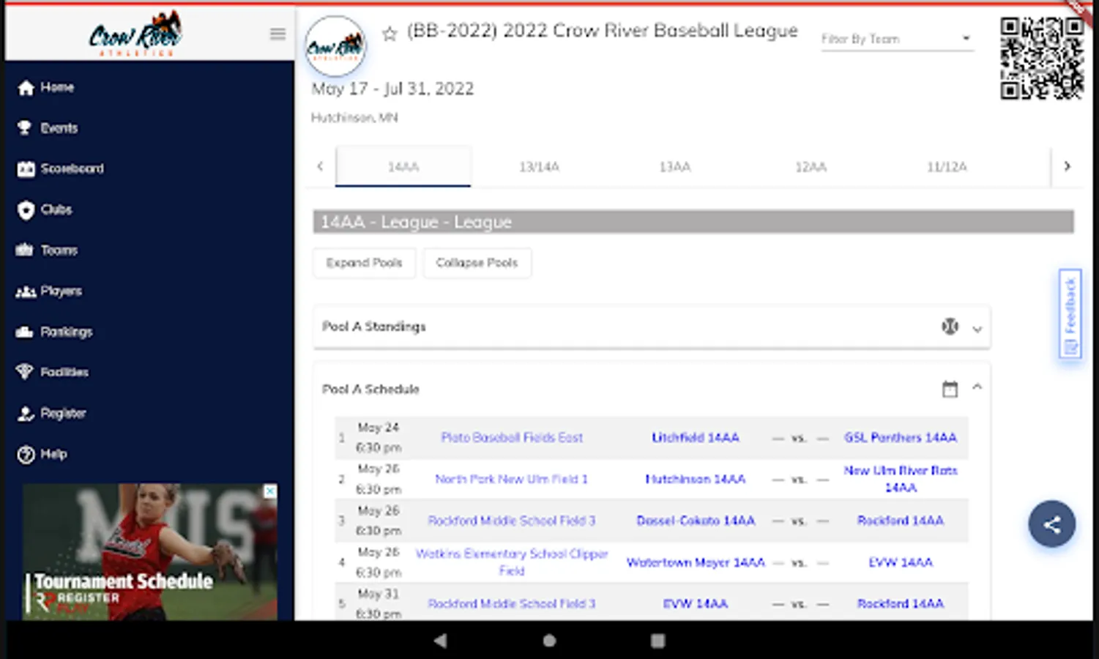Screen dimensions: 1099x659
Task: Open Dassel-Cokato 14AA team link
Action: (x=696, y=521)
